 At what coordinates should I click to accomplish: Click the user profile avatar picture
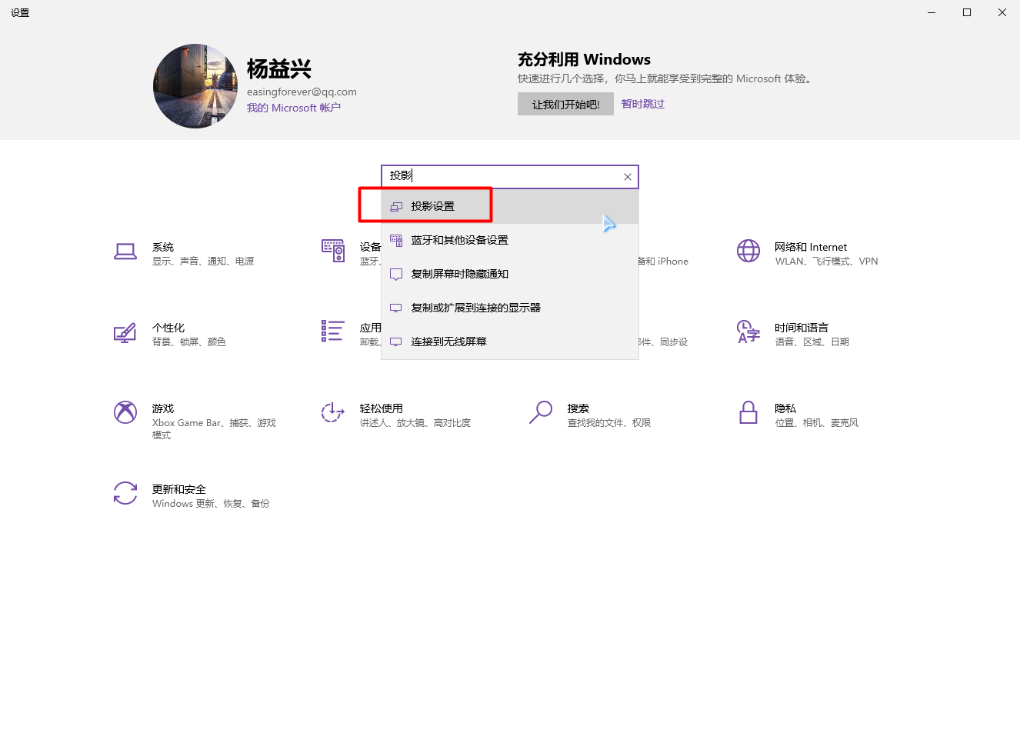(x=195, y=86)
